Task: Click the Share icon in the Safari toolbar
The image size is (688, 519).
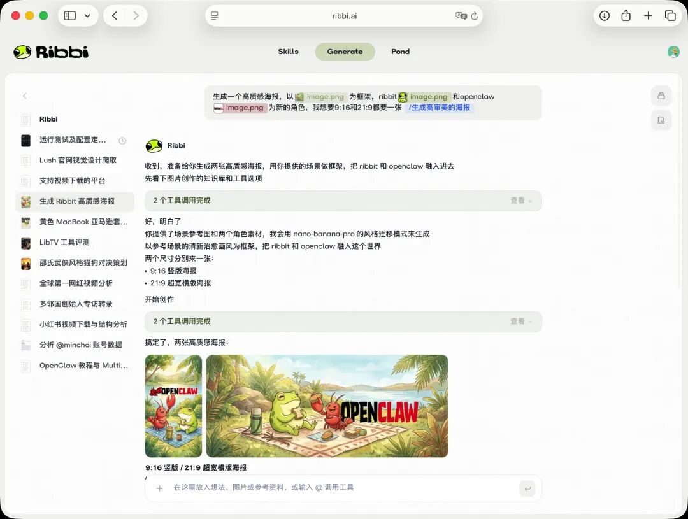Action: point(626,15)
